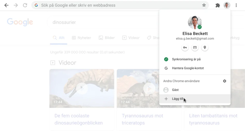Screen dimensions: 245x137
Task: Open payment methods card icon
Action: point(195,47)
